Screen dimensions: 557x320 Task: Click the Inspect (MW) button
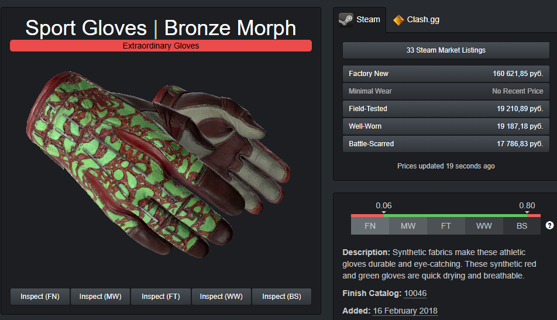point(100,297)
